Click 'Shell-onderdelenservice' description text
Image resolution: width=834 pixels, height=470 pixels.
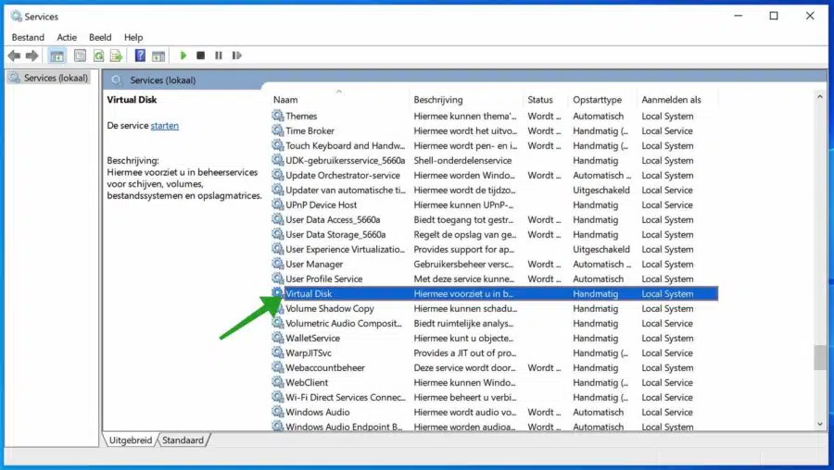click(x=462, y=160)
